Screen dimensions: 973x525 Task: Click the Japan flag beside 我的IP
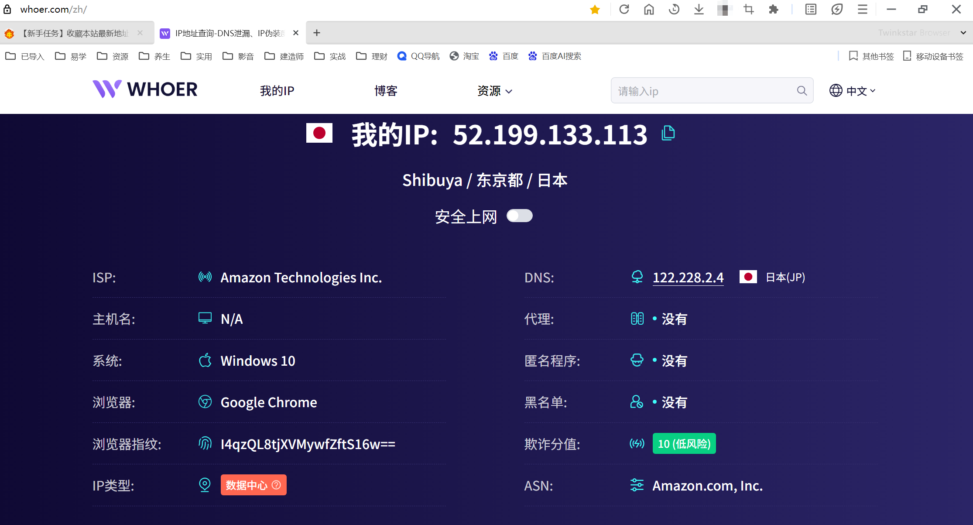(319, 133)
